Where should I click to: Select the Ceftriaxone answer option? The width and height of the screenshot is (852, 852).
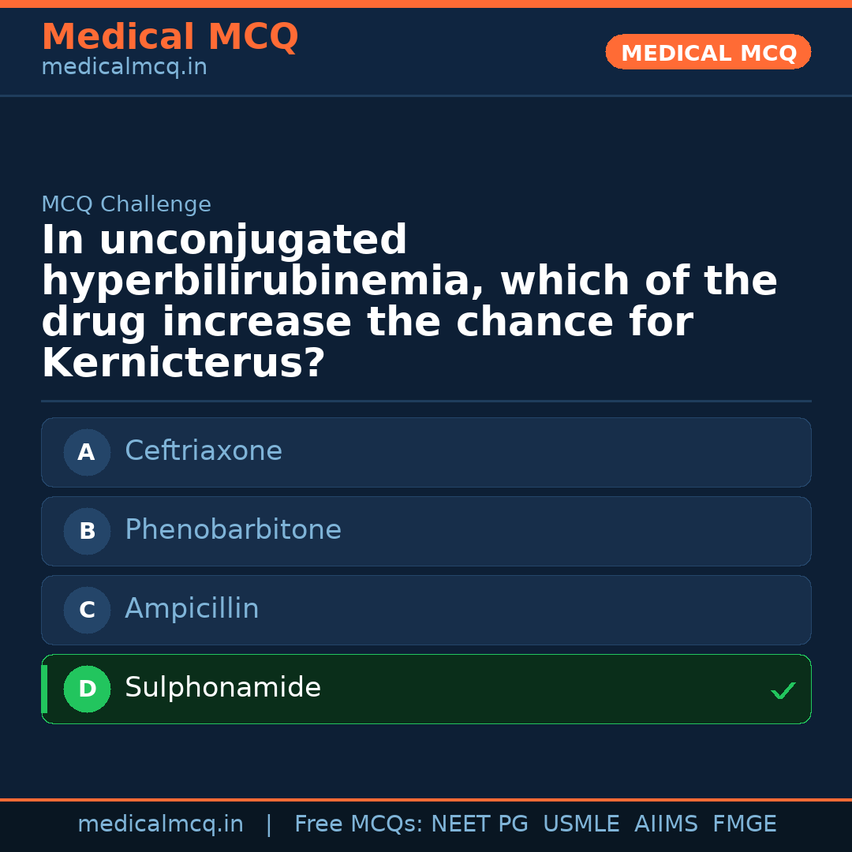[426, 452]
